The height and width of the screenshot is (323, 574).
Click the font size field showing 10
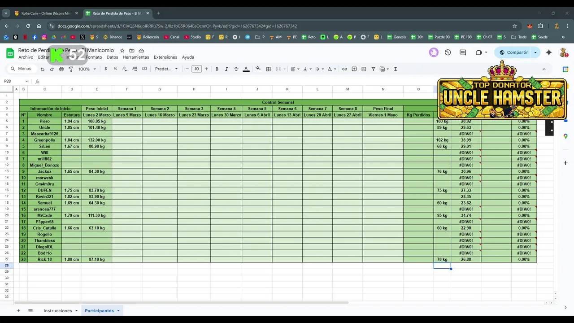196,69
